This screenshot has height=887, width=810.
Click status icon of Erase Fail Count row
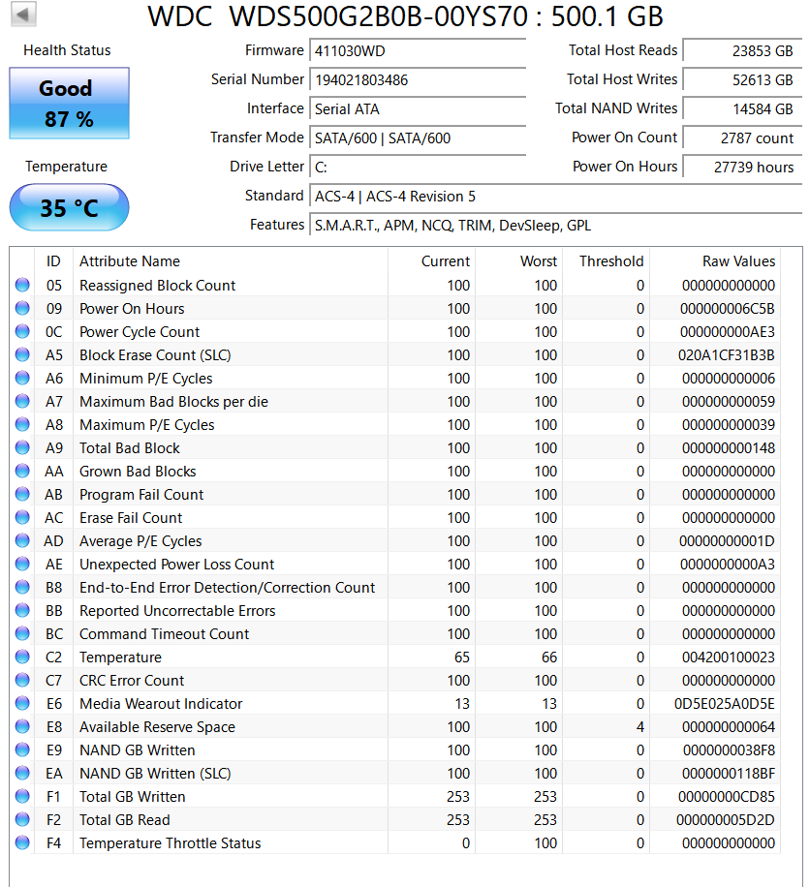(x=22, y=517)
